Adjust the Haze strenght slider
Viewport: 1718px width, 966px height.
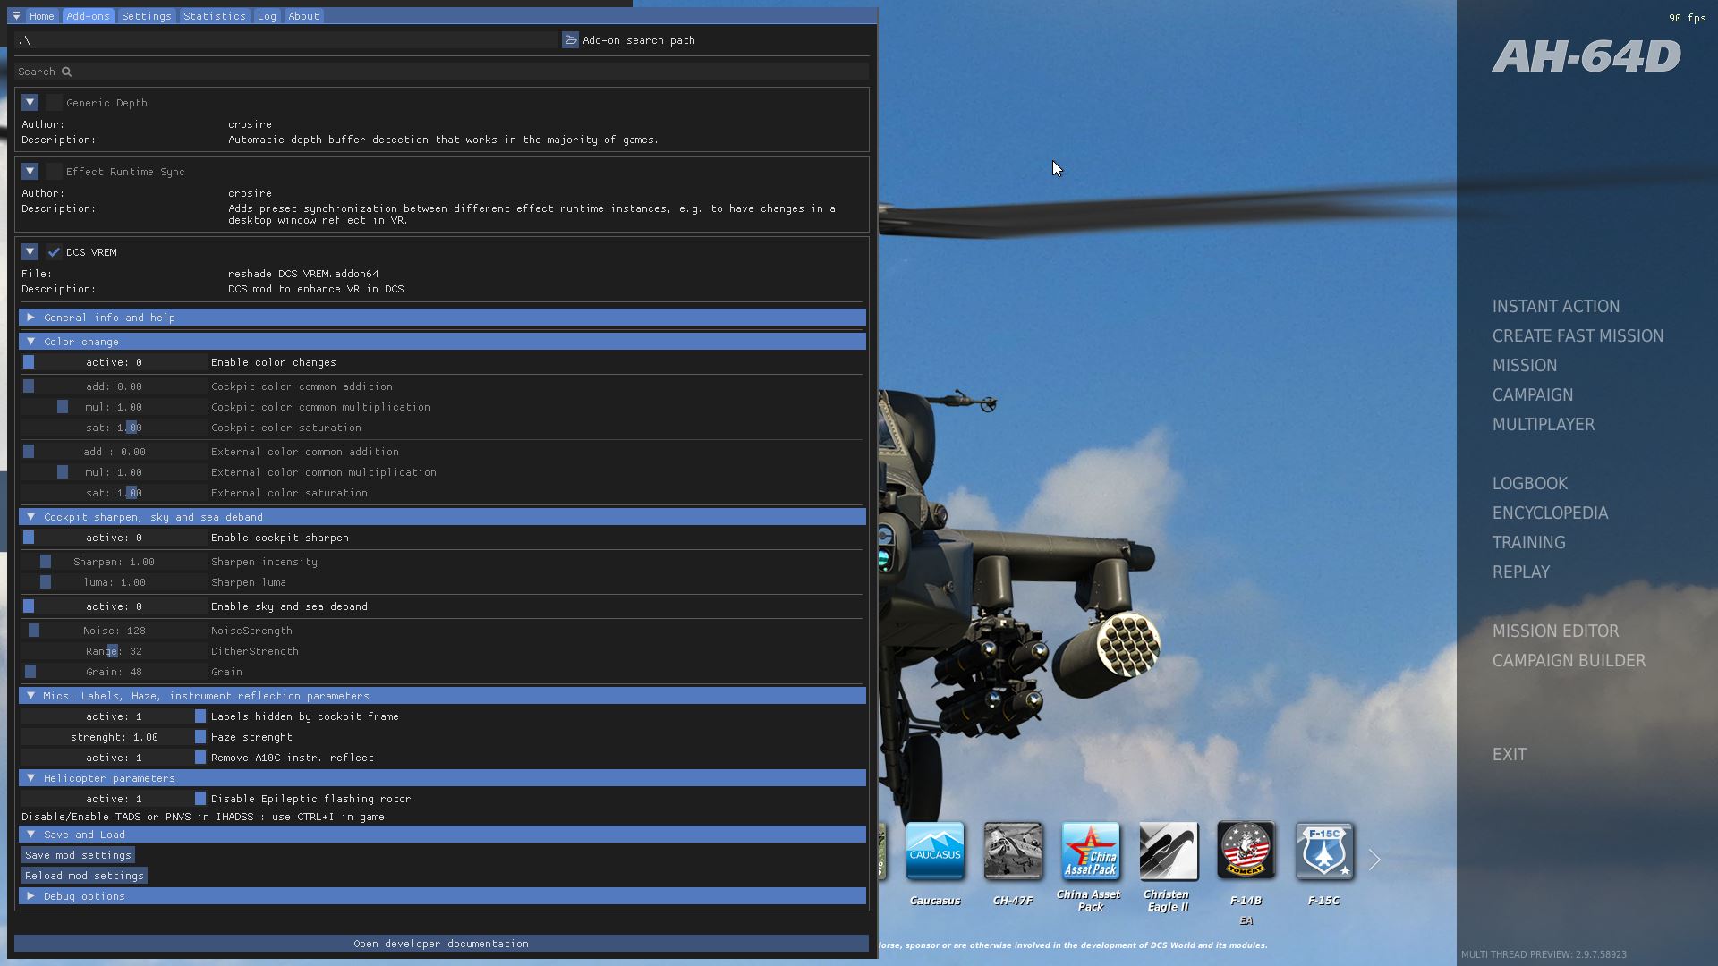tap(115, 737)
